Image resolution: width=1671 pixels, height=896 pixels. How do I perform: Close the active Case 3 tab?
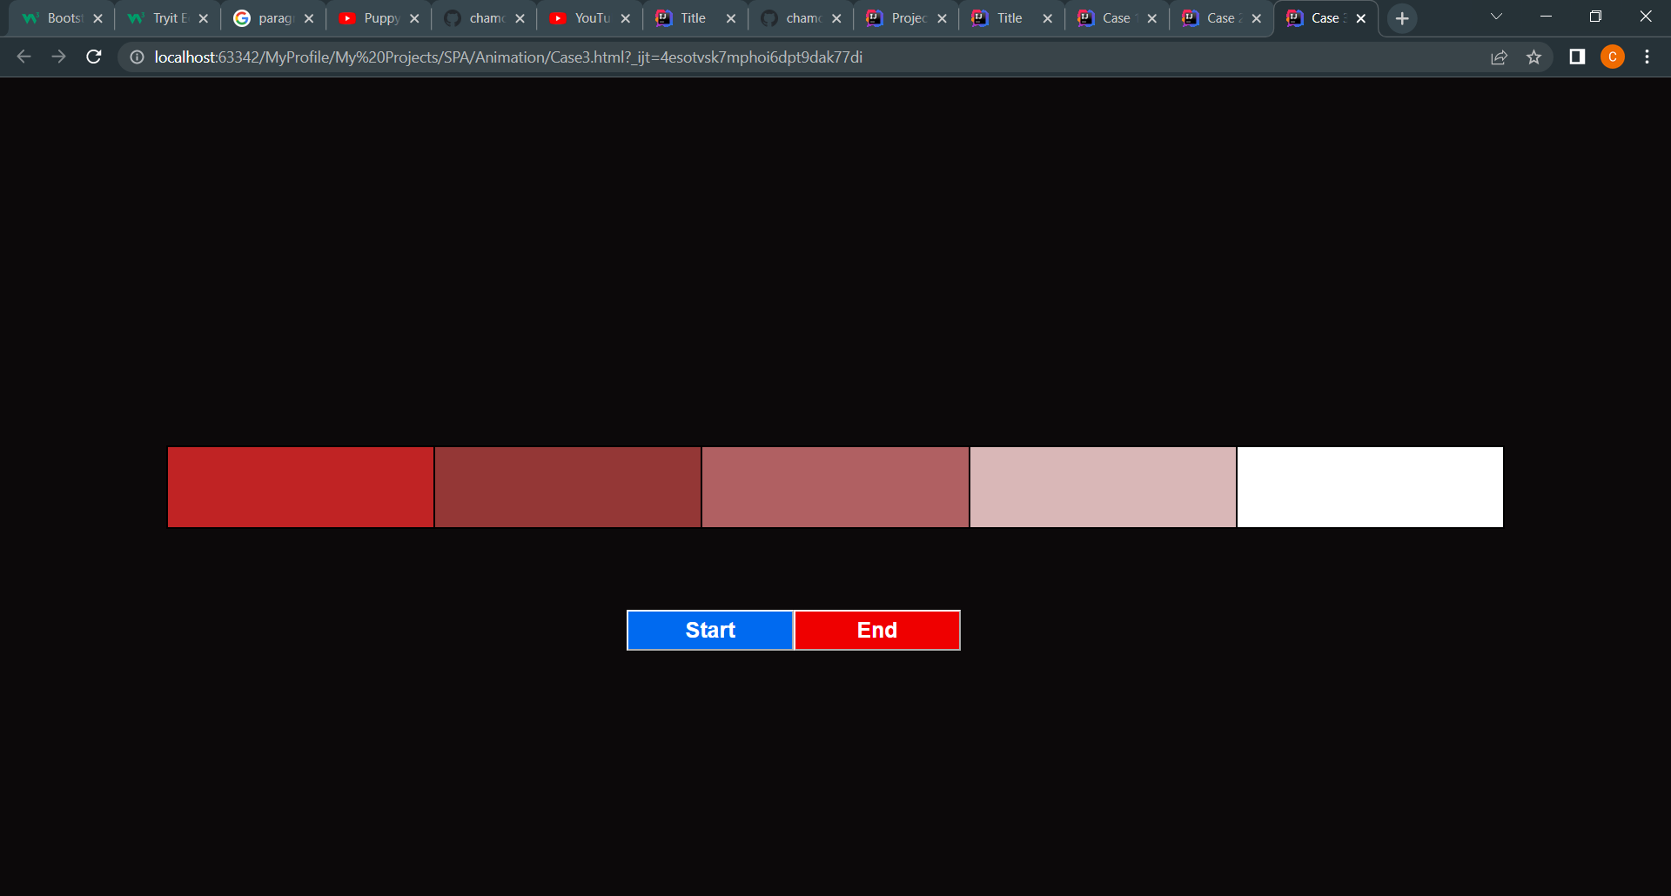[x=1361, y=18]
